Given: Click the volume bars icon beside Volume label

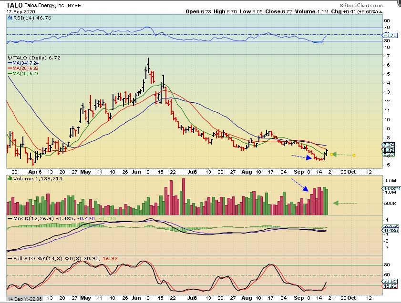Looking at the screenshot, I should click(x=10, y=178).
